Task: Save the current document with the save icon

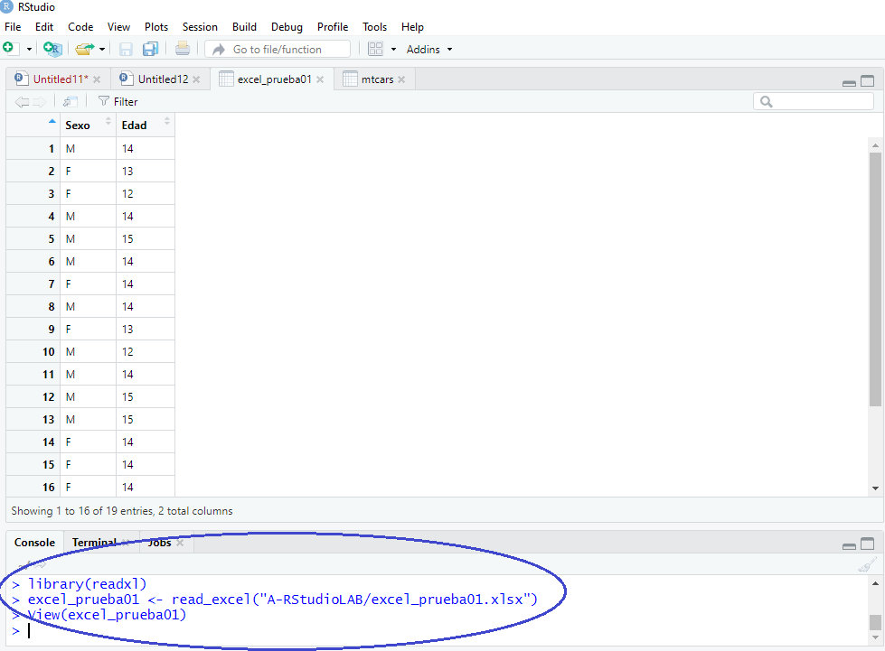Action: (125, 48)
